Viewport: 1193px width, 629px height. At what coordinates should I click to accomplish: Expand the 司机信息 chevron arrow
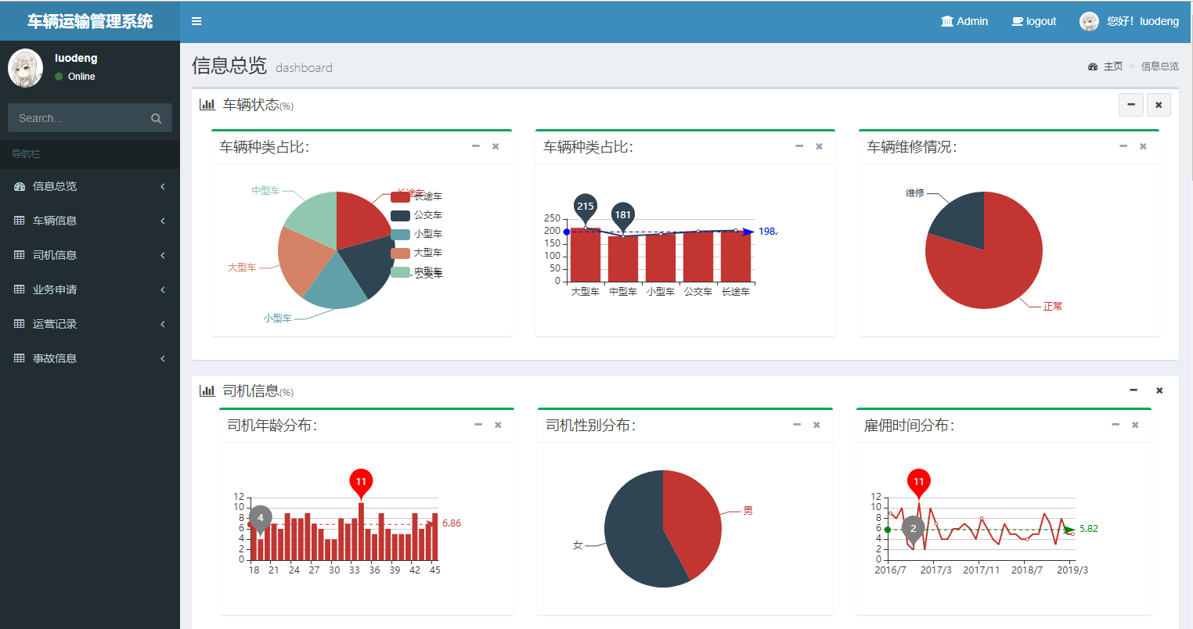point(163,255)
